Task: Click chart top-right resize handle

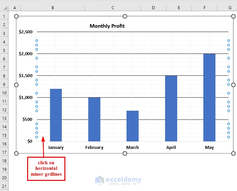Action: (233, 16)
